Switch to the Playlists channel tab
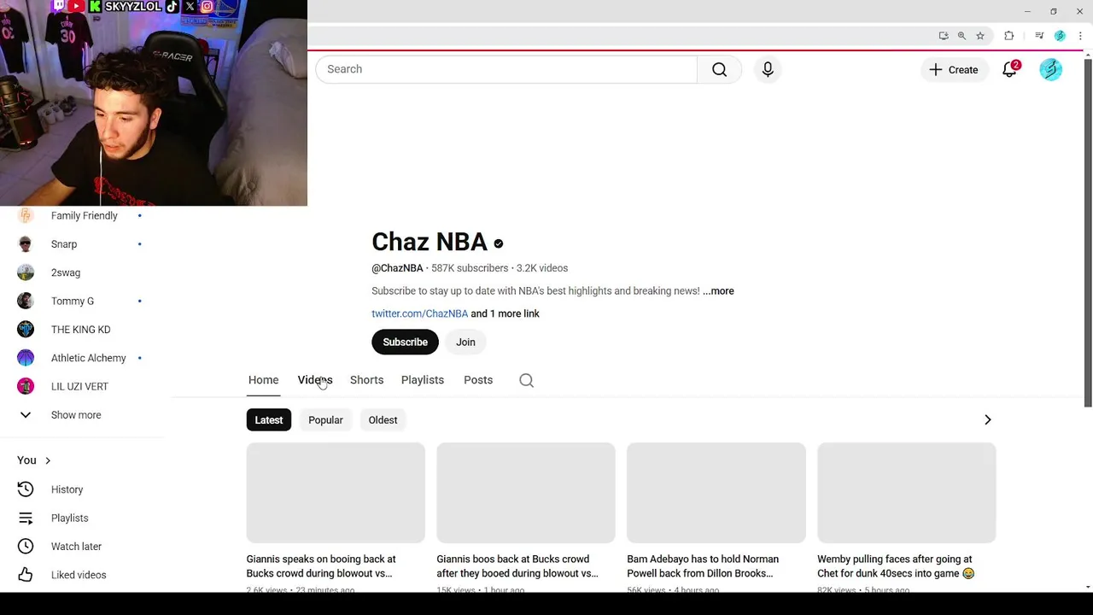This screenshot has width=1093, height=615. coord(423,380)
